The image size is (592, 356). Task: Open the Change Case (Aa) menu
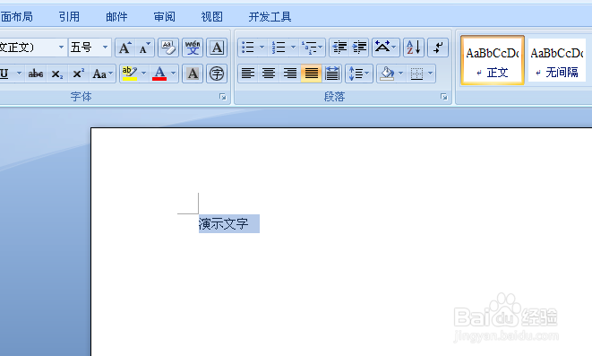(102, 74)
